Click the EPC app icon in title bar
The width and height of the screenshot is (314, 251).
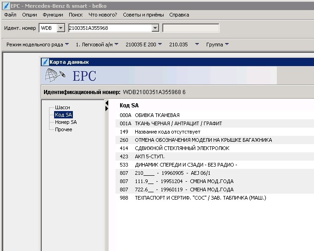click(6, 6)
